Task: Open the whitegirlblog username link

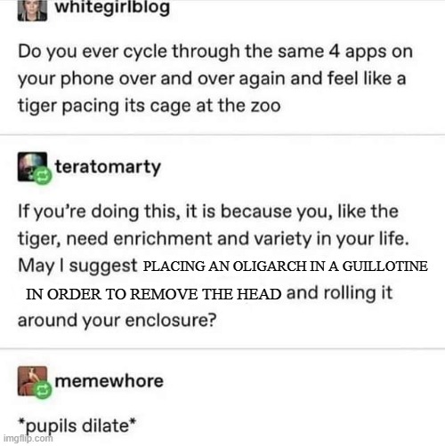Action: click(112, 7)
